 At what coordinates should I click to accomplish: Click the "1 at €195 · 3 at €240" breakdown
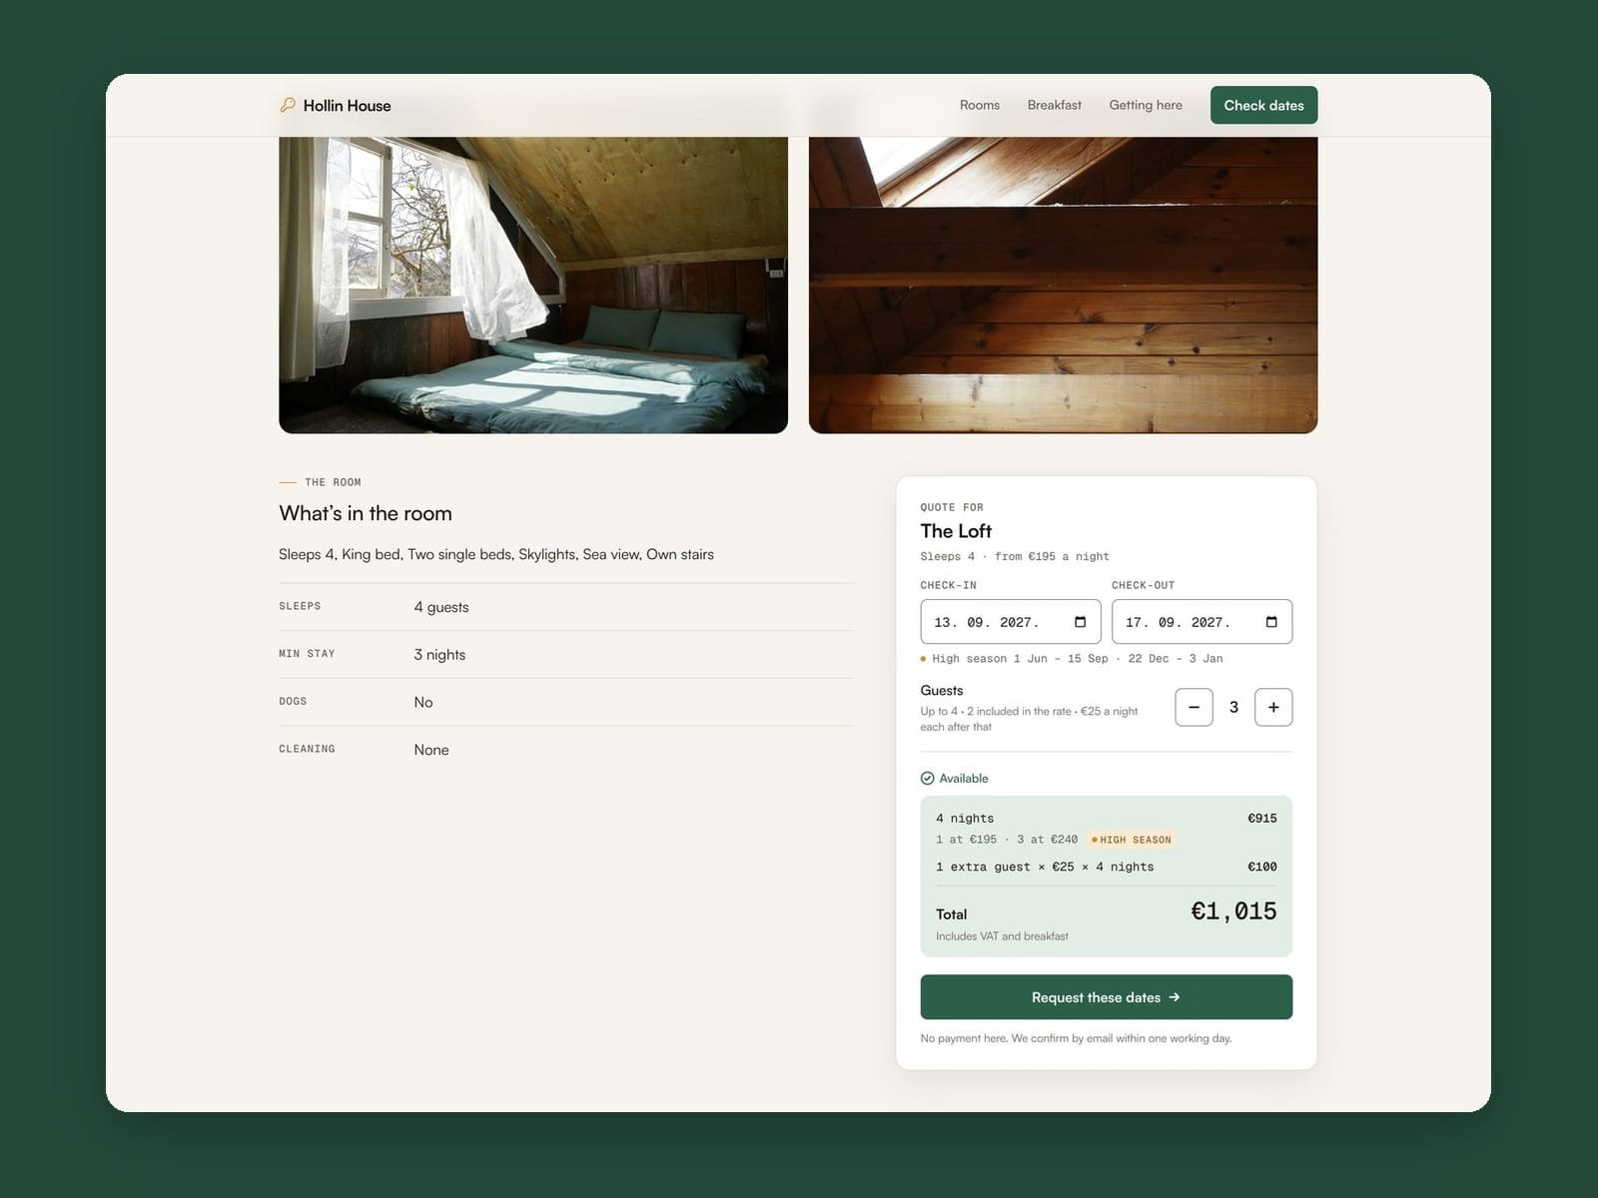(x=1007, y=840)
